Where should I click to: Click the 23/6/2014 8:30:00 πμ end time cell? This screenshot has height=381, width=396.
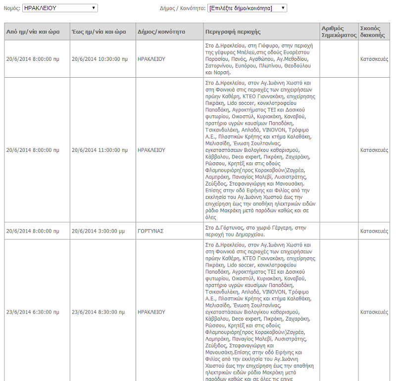(x=98, y=312)
